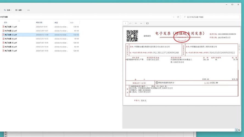Click size cell 82 KB
This screenshot has height=137, width=244.
tap(76, 47)
